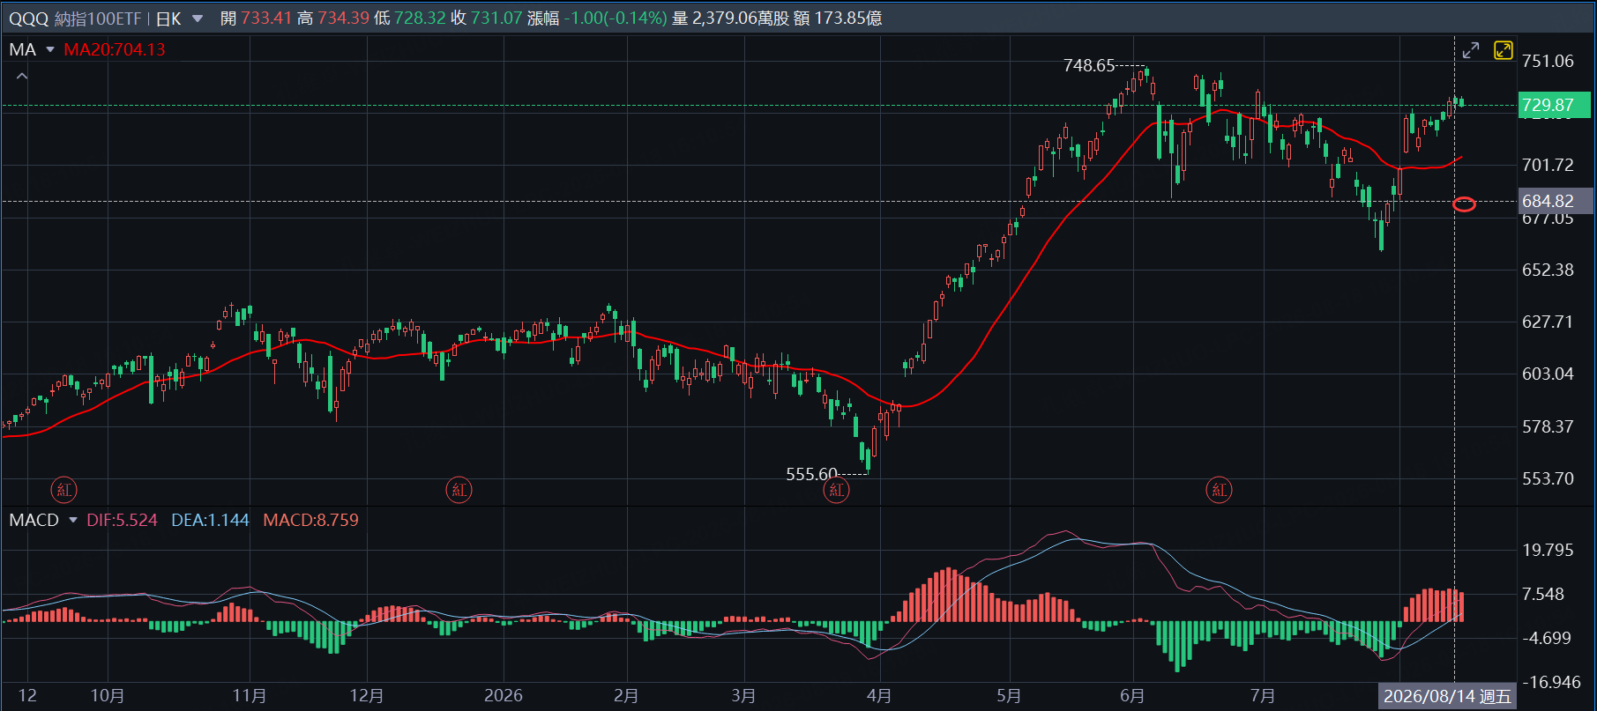This screenshot has height=711, width=1597.
Task: Click the -16.946 MACD axis label
Action: pyautogui.click(x=1551, y=682)
